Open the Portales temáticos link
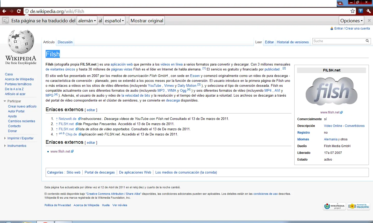Screen dimensions: 373x223 [18, 84]
